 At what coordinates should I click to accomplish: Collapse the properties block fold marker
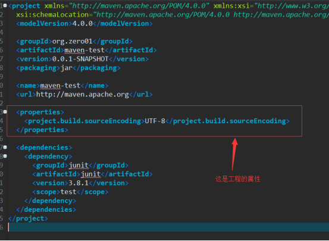pos(5,112)
